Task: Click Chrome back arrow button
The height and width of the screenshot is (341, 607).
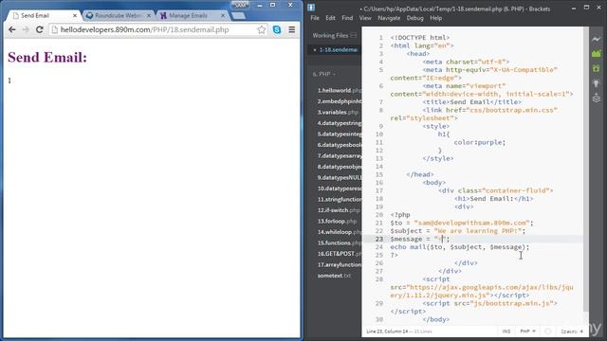Action: coord(12,29)
